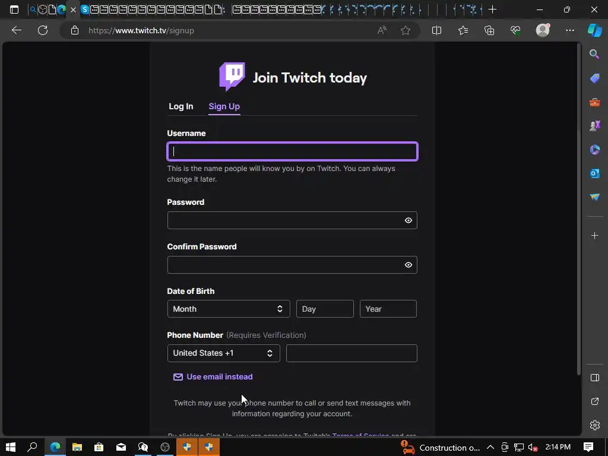Open Microsoft Store from taskbar
Screen dimensions: 608x456
pyautogui.click(x=99, y=447)
